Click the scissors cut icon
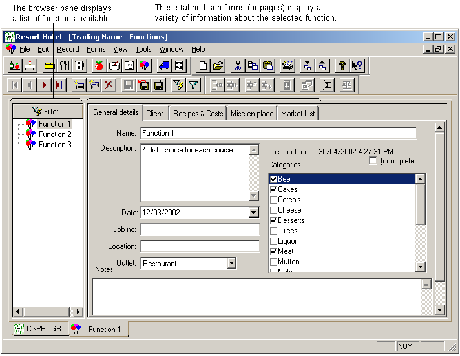 point(238,65)
